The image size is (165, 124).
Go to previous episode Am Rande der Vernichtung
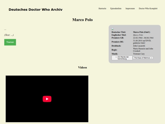pos(122,58)
